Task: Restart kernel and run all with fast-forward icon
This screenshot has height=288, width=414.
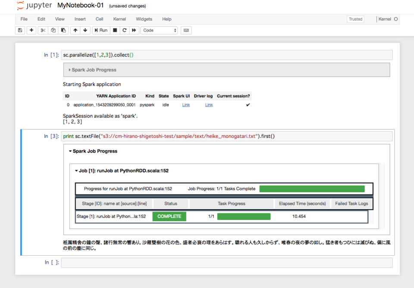Action: (134, 30)
